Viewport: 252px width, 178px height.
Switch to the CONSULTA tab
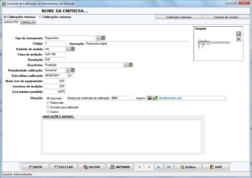[28, 22]
